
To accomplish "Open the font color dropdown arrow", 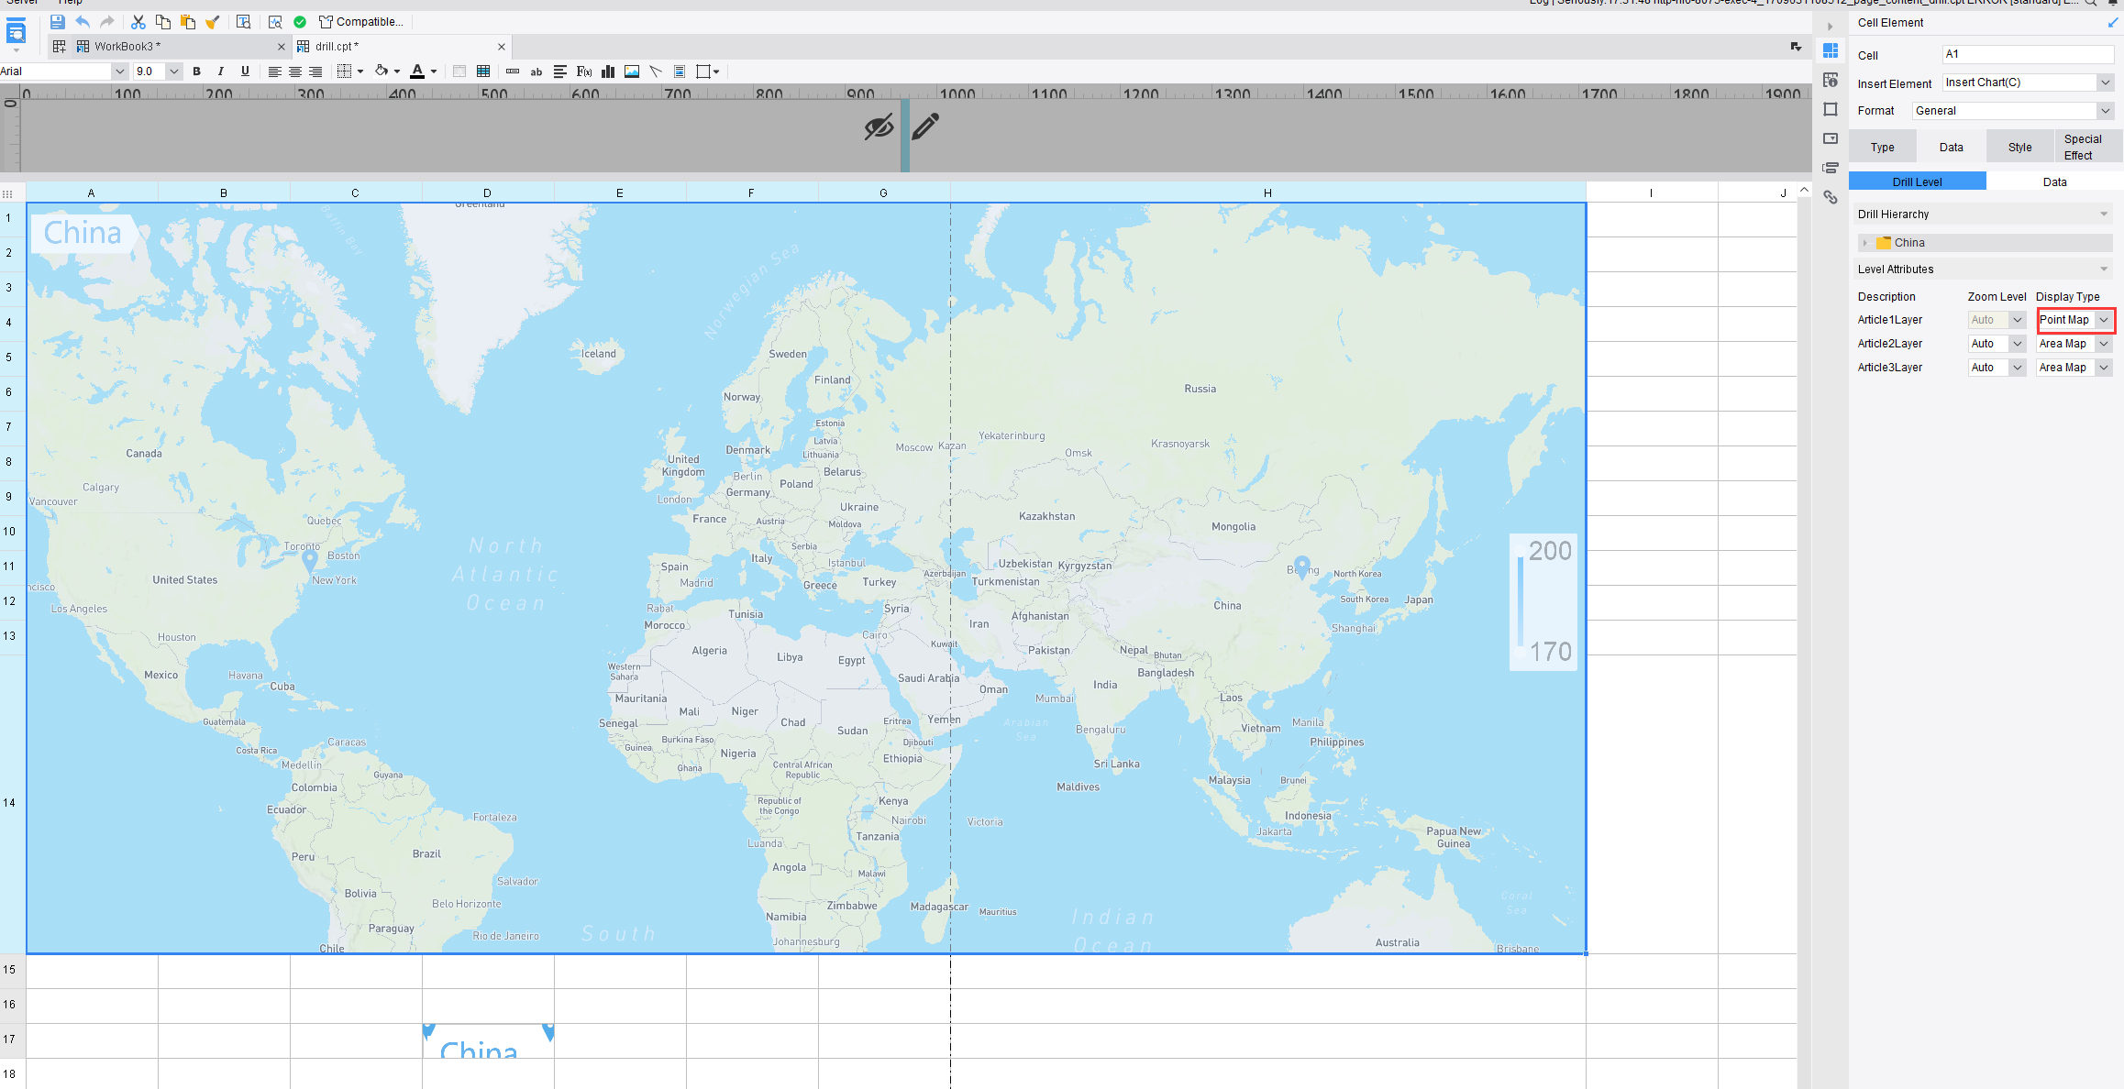I will coord(434,71).
